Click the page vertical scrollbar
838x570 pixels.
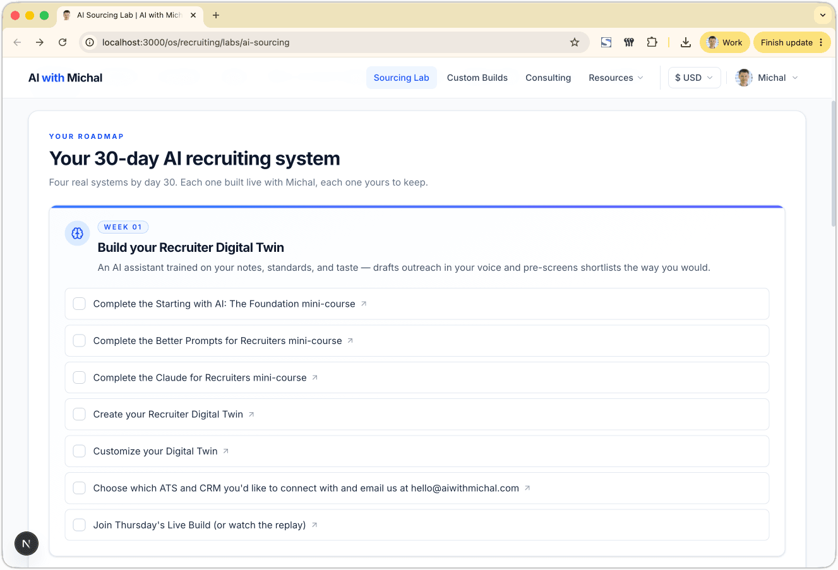pos(834,164)
